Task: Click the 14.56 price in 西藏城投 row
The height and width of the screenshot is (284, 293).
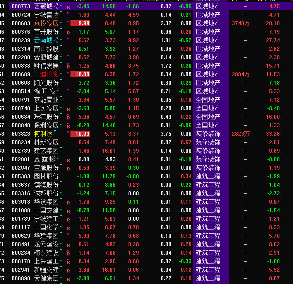Action: pyautogui.click(x=109, y=6)
